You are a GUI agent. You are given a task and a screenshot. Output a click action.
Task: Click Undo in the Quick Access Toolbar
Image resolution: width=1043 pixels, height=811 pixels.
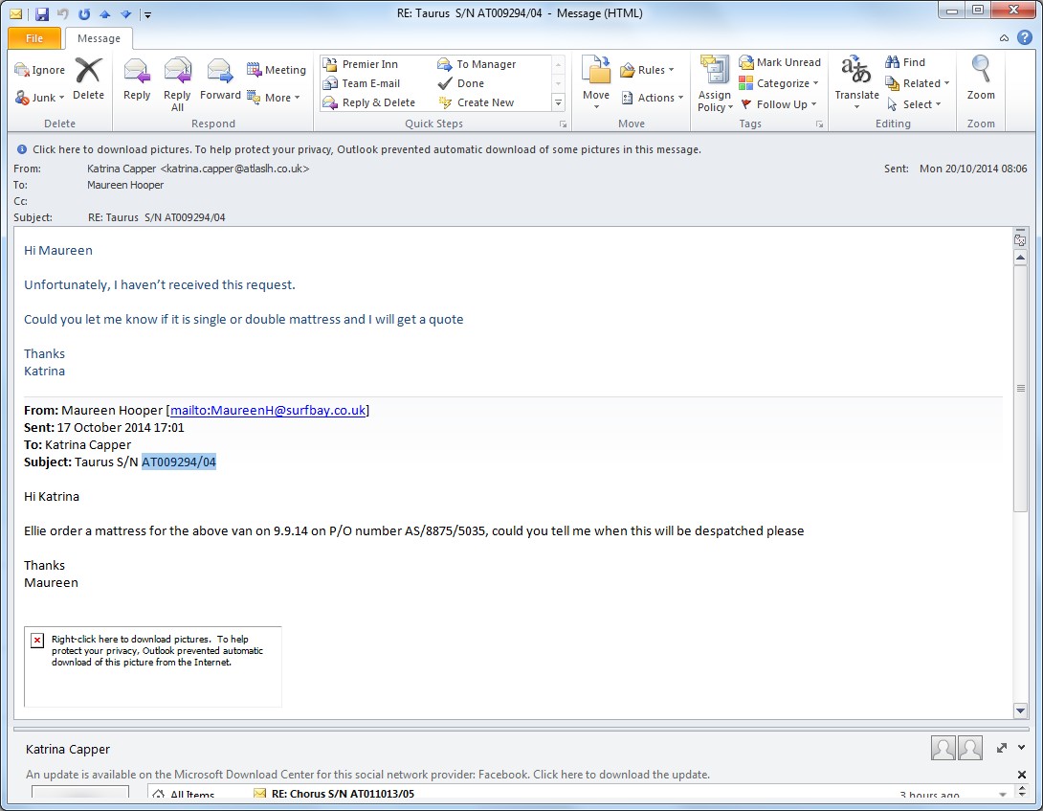(x=63, y=13)
